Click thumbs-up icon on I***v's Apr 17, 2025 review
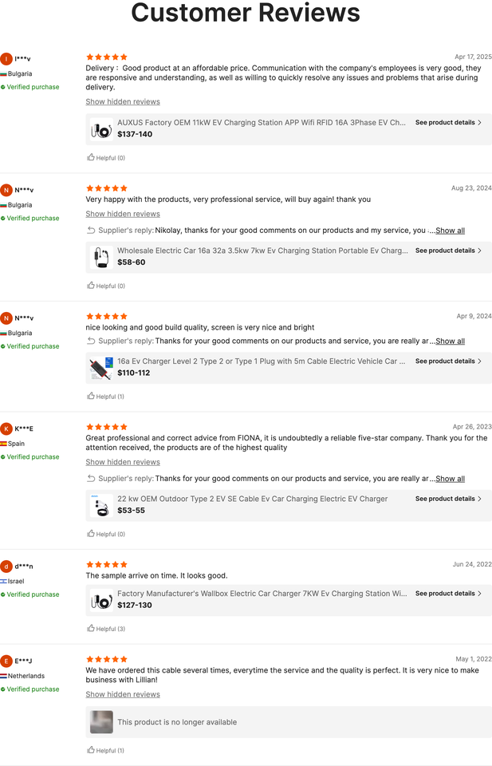 pos(91,158)
